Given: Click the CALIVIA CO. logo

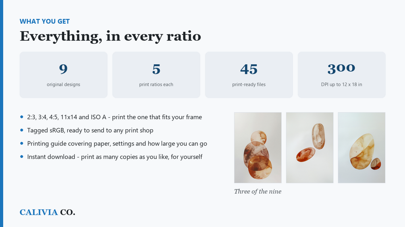Looking at the screenshot, I should [x=48, y=212].
